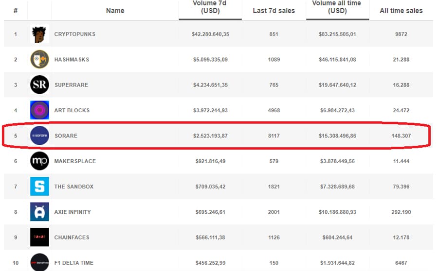The height and width of the screenshot is (271, 438).
Task: Open the MAKERSPLACE project link
Action: 75,161
